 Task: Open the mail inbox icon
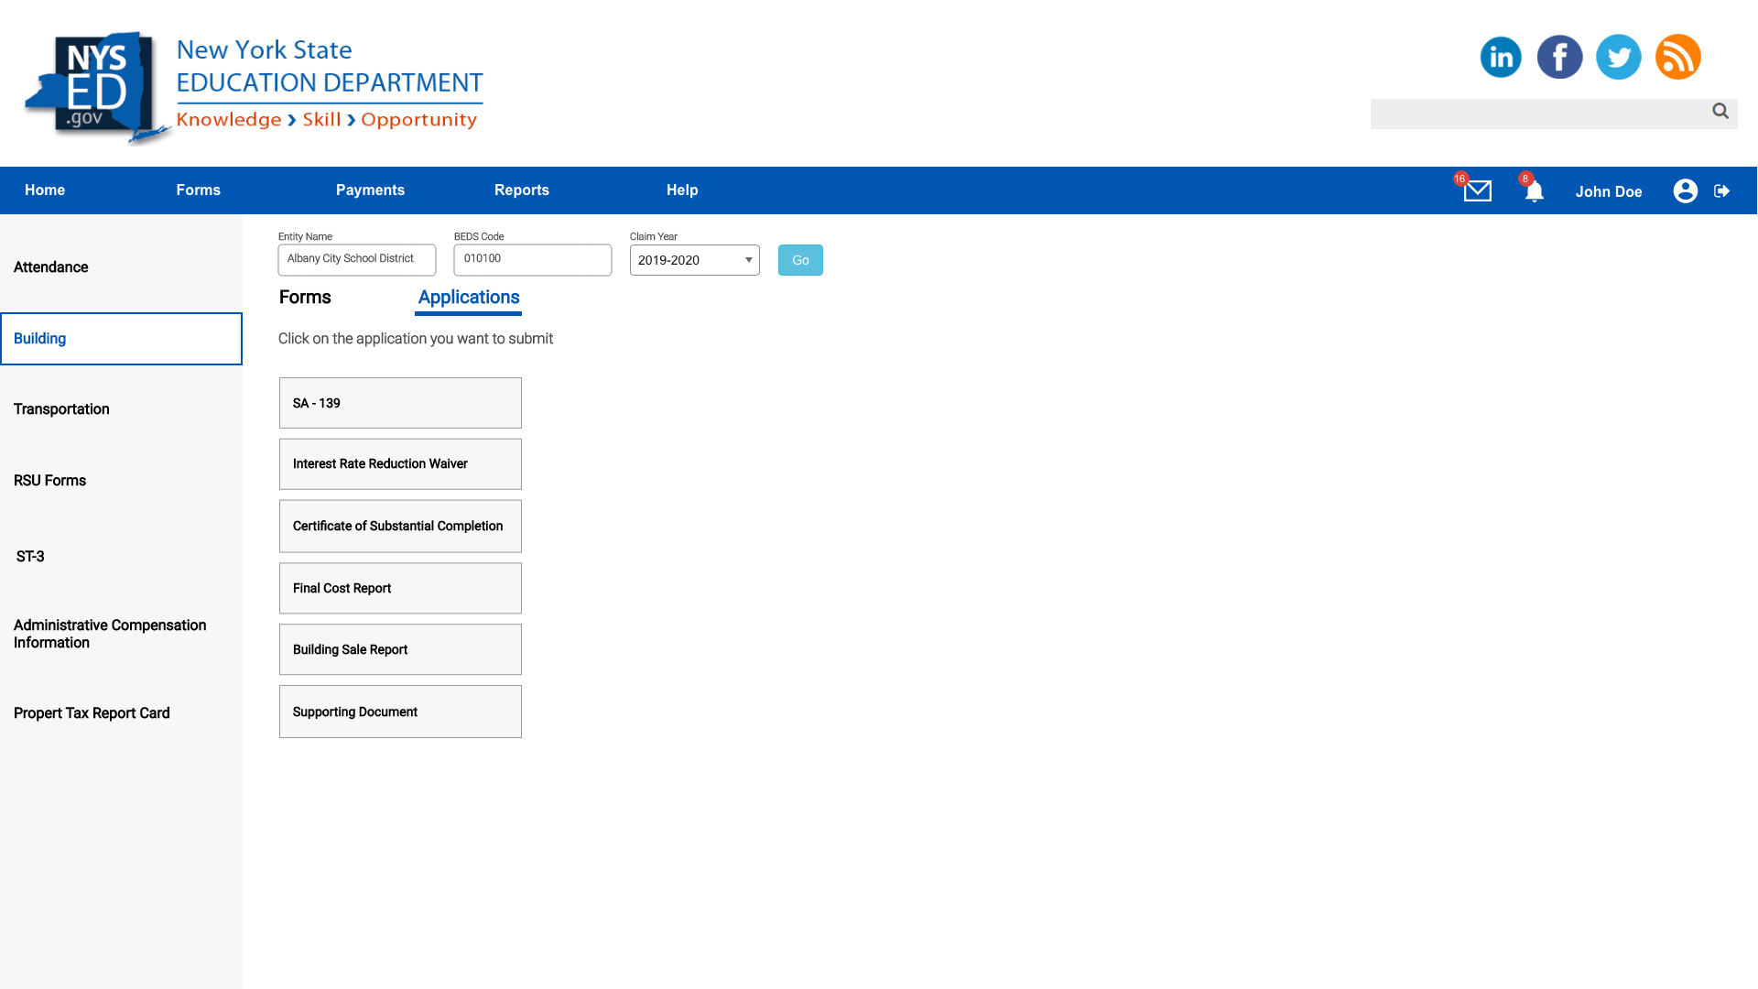point(1477,190)
